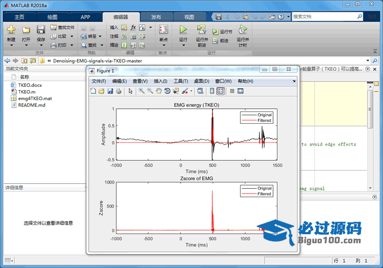Click the Print Figure icon
The image size is (383, 268).
coord(118,91)
